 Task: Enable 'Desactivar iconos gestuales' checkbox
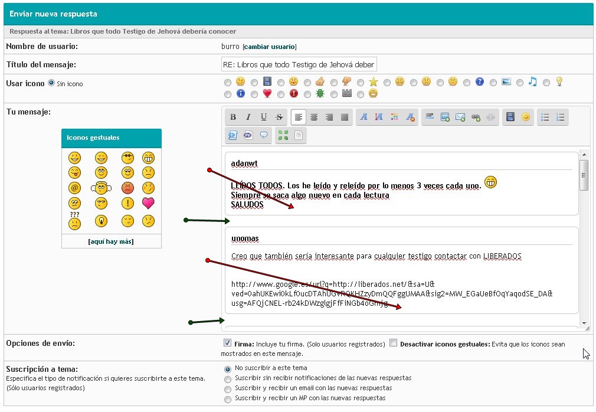[x=393, y=343]
